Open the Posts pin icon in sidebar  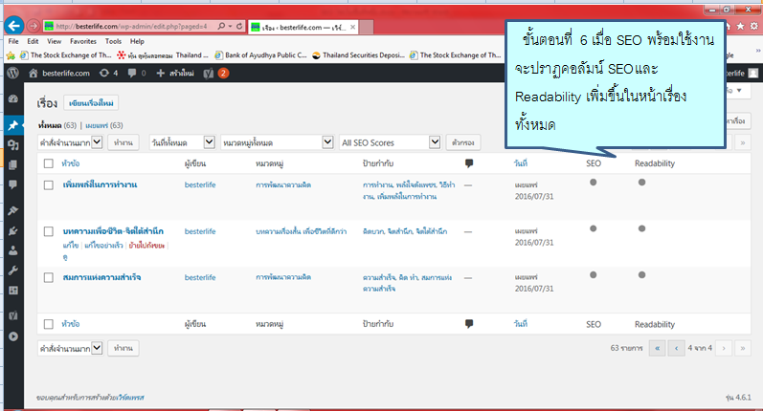tap(13, 125)
